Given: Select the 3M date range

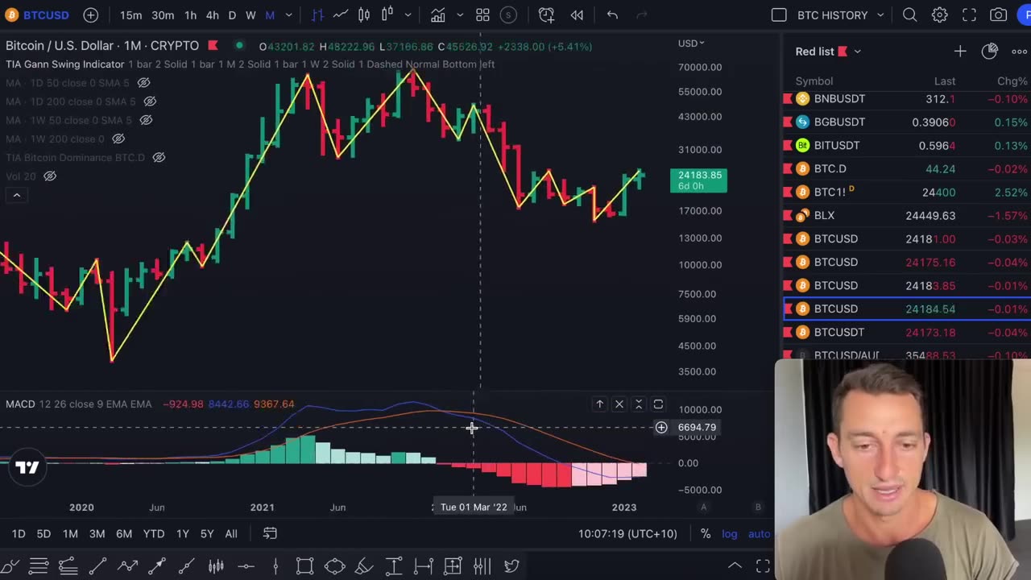Looking at the screenshot, I should 97,533.
